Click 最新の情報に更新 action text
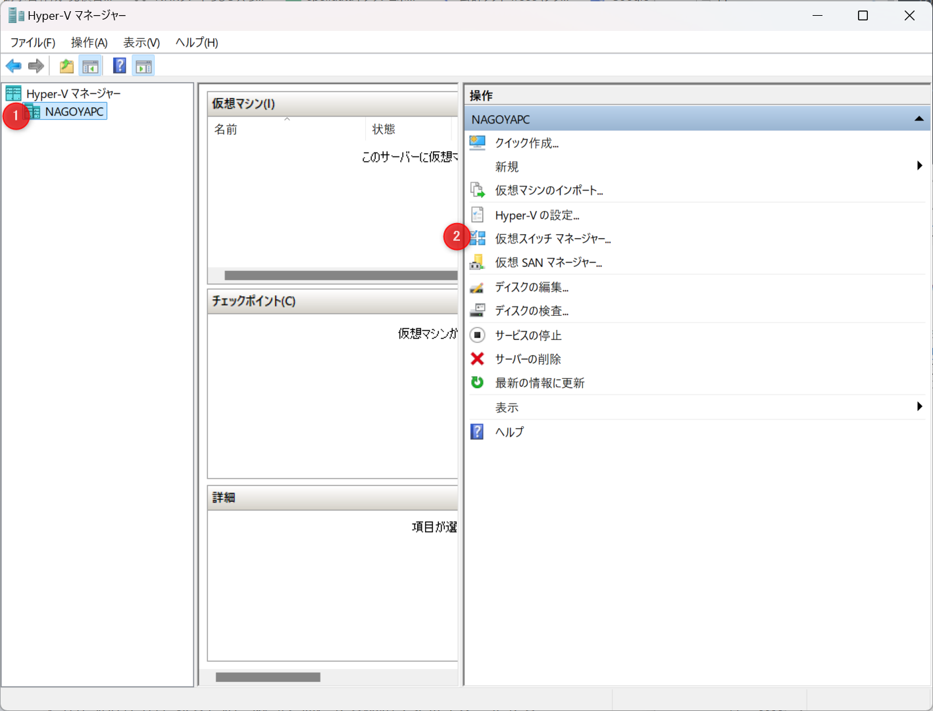Image resolution: width=933 pixels, height=711 pixels. [540, 382]
